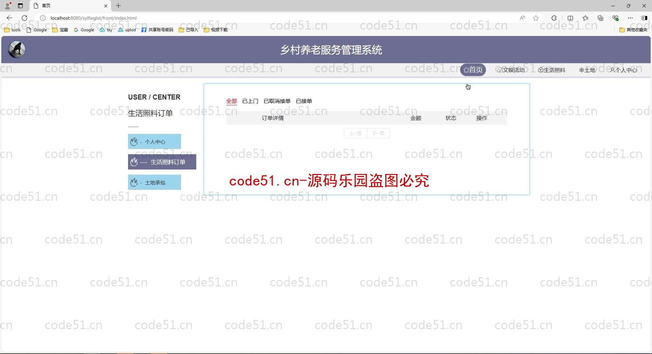Open 生活照料 navigation item

(552, 70)
